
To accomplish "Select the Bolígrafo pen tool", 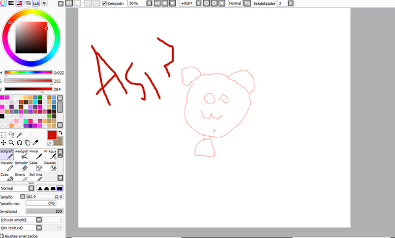I will point(7,154).
